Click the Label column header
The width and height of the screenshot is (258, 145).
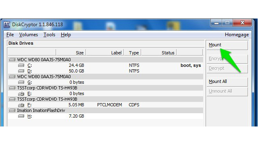tap(105, 53)
